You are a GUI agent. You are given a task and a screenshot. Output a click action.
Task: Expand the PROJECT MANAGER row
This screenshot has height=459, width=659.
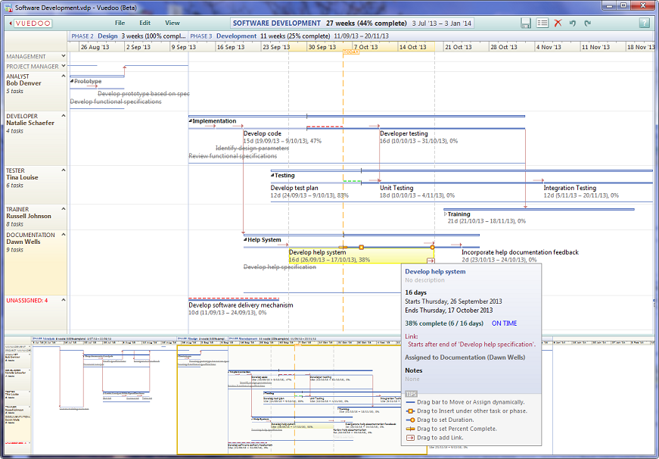64,66
